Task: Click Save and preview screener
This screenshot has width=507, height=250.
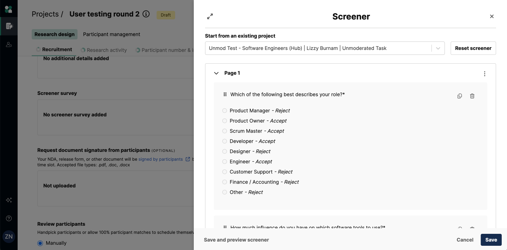Action: point(236,240)
